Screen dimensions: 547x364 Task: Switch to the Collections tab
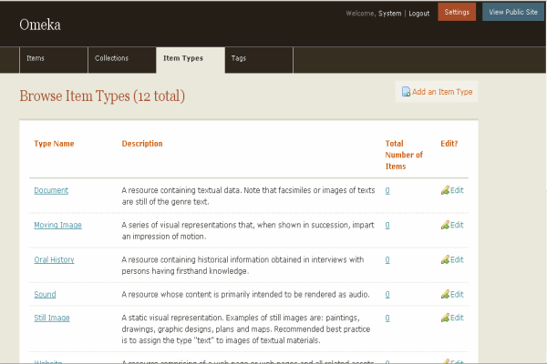(x=111, y=59)
